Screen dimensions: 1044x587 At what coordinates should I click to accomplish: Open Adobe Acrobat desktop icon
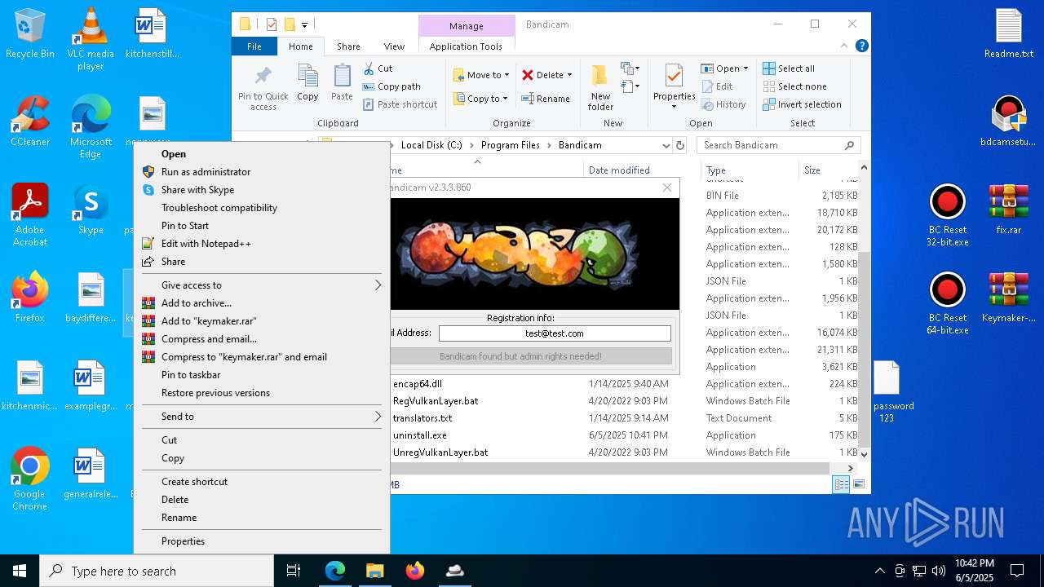[x=30, y=215]
